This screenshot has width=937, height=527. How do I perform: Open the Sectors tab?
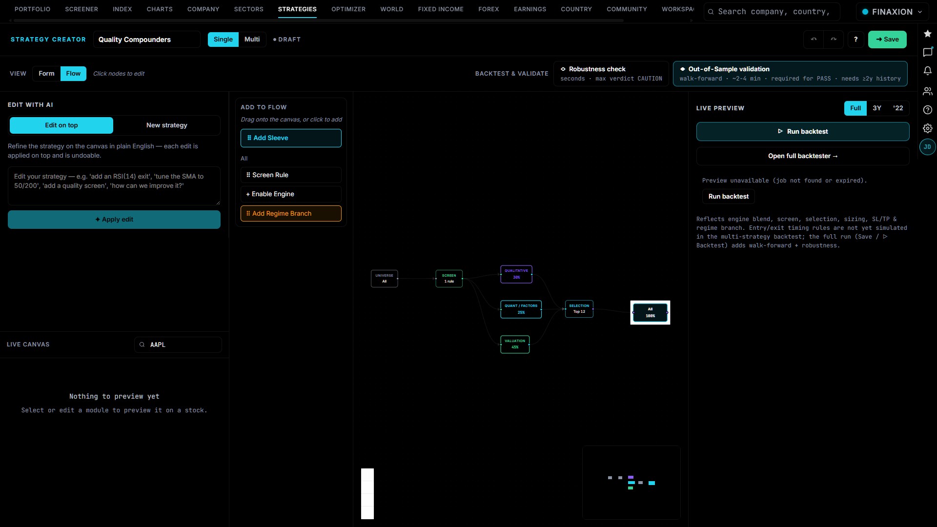coord(248,9)
